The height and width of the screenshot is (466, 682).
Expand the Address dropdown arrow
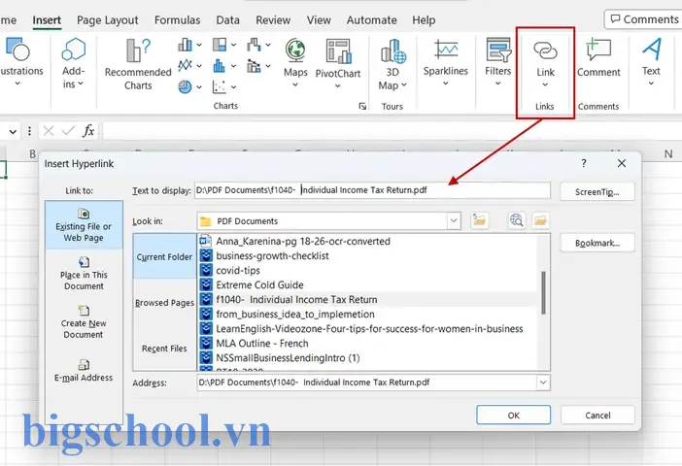pyautogui.click(x=543, y=383)
